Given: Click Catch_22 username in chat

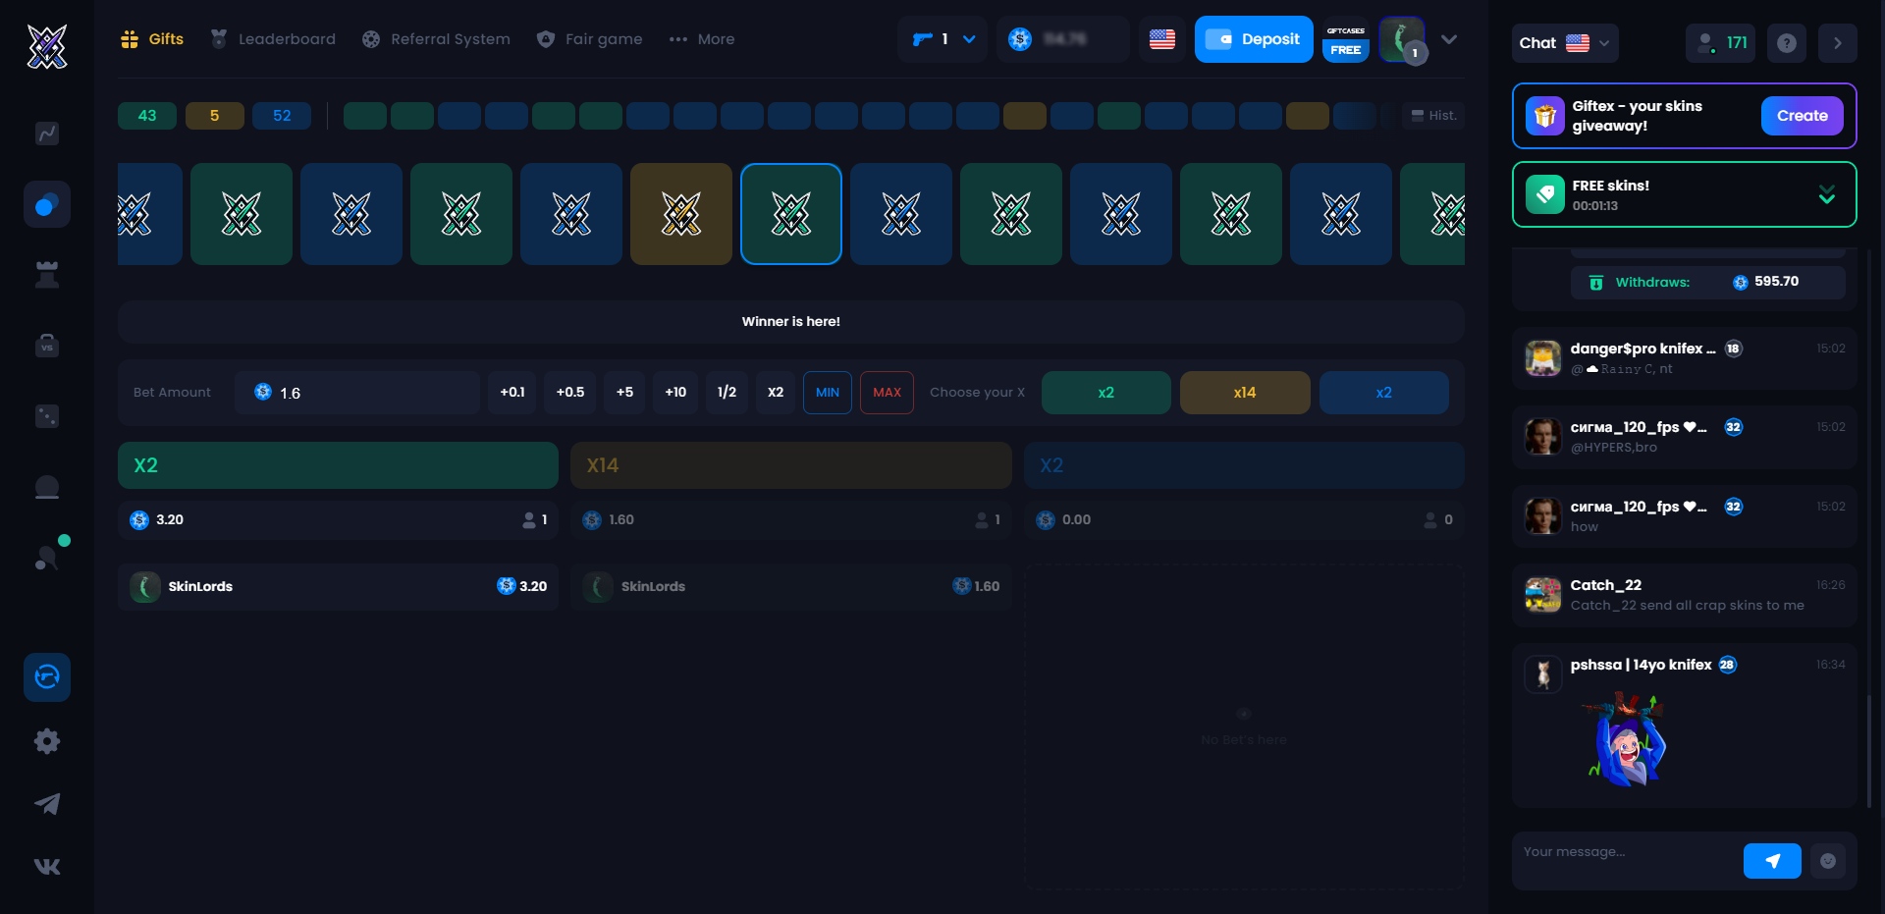Looking at the screenshot, I should (x=1606, y=585).
